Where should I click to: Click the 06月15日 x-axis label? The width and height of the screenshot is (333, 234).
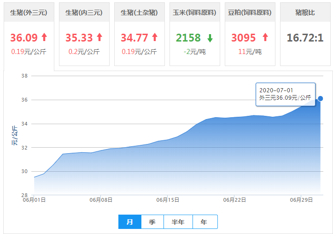point(168,200)
